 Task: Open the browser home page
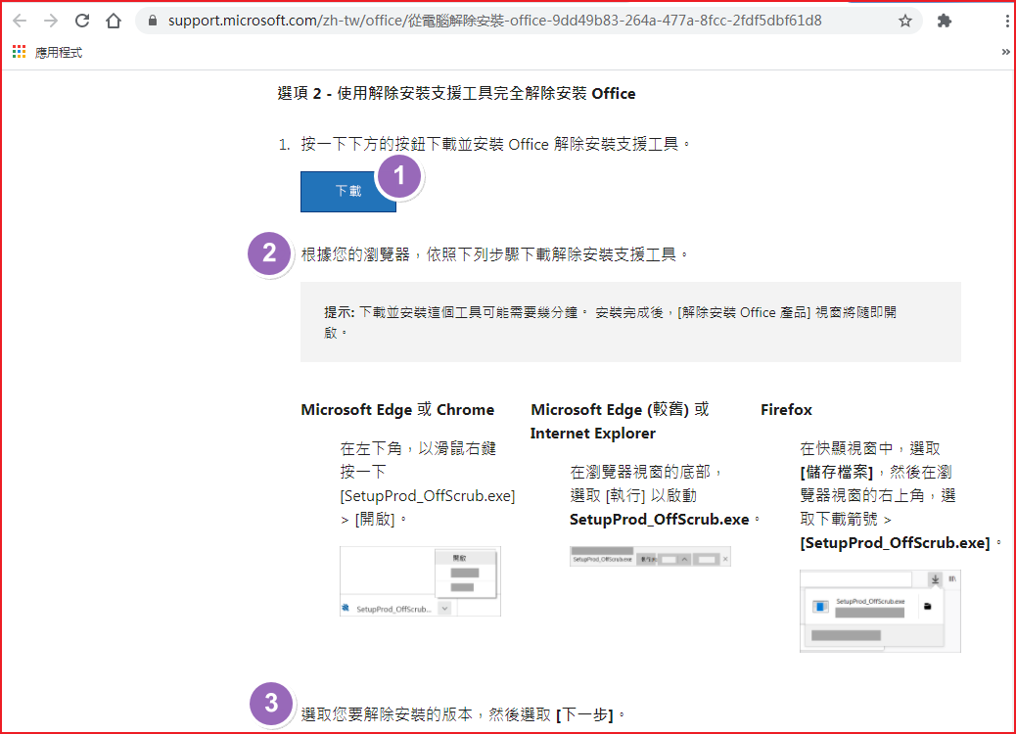114,21
